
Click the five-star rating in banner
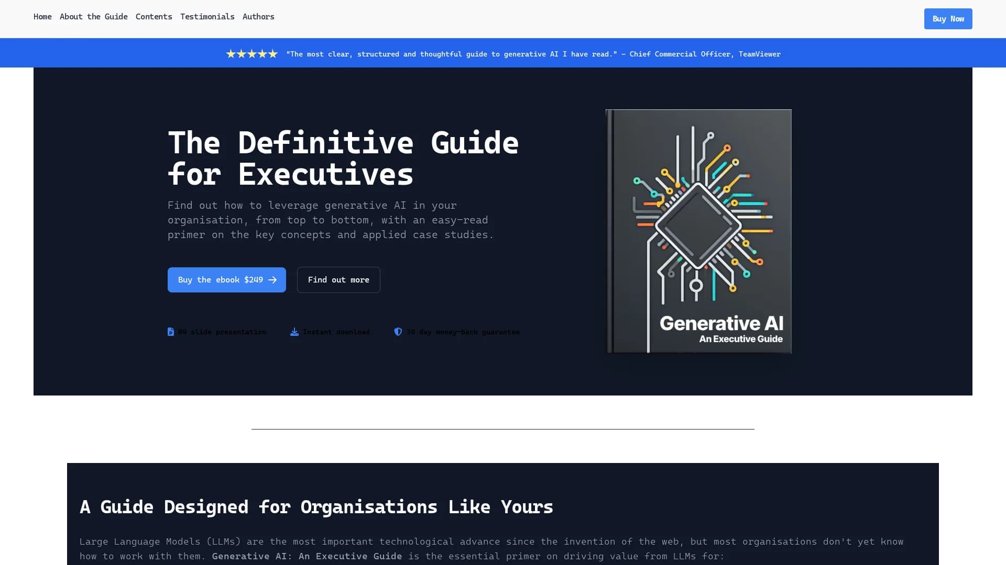[x=252, y=54]
